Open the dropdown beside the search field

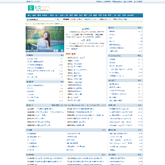[58, 19]
